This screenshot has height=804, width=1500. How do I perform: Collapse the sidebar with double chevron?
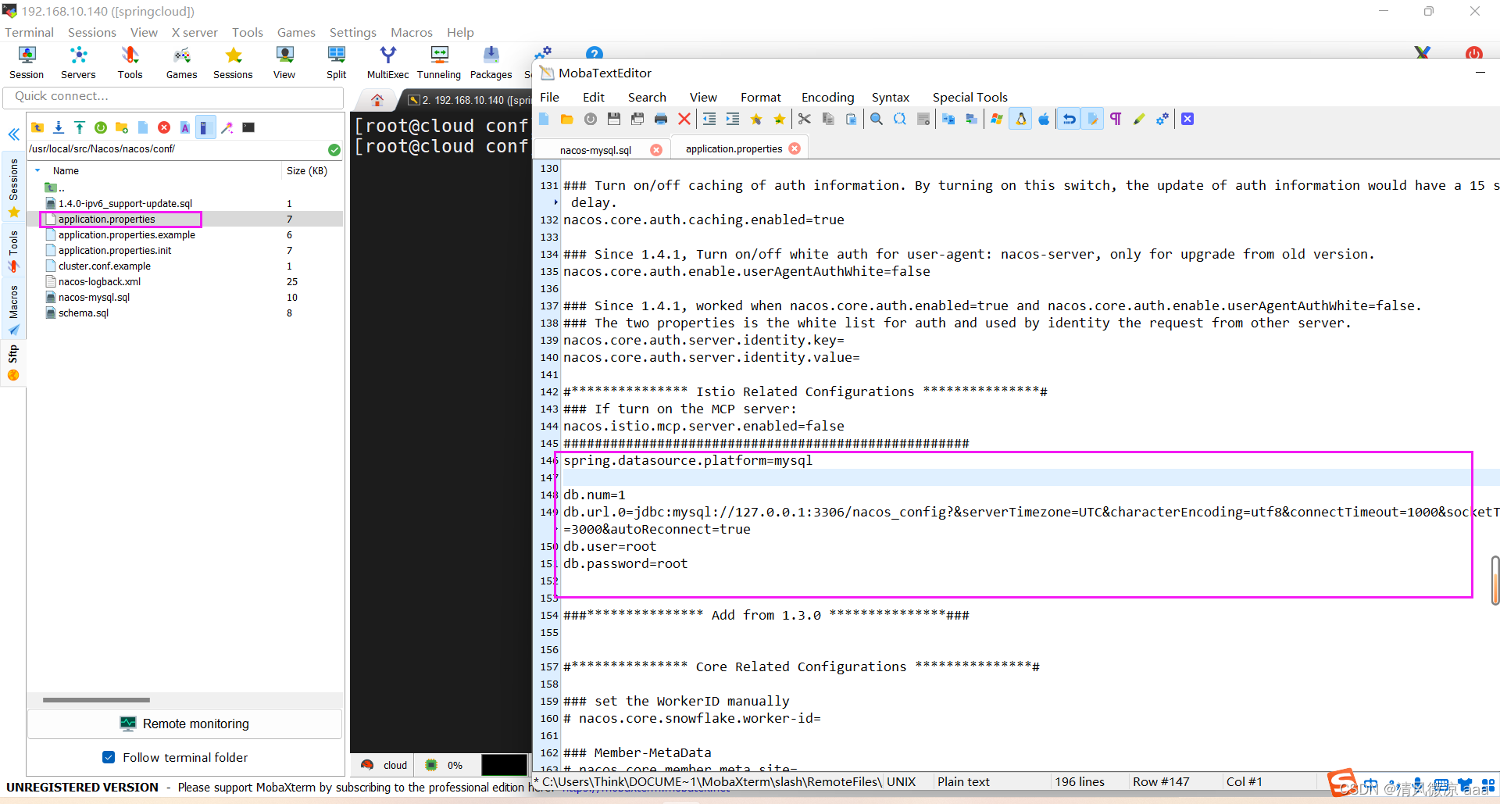coord(13,134)
